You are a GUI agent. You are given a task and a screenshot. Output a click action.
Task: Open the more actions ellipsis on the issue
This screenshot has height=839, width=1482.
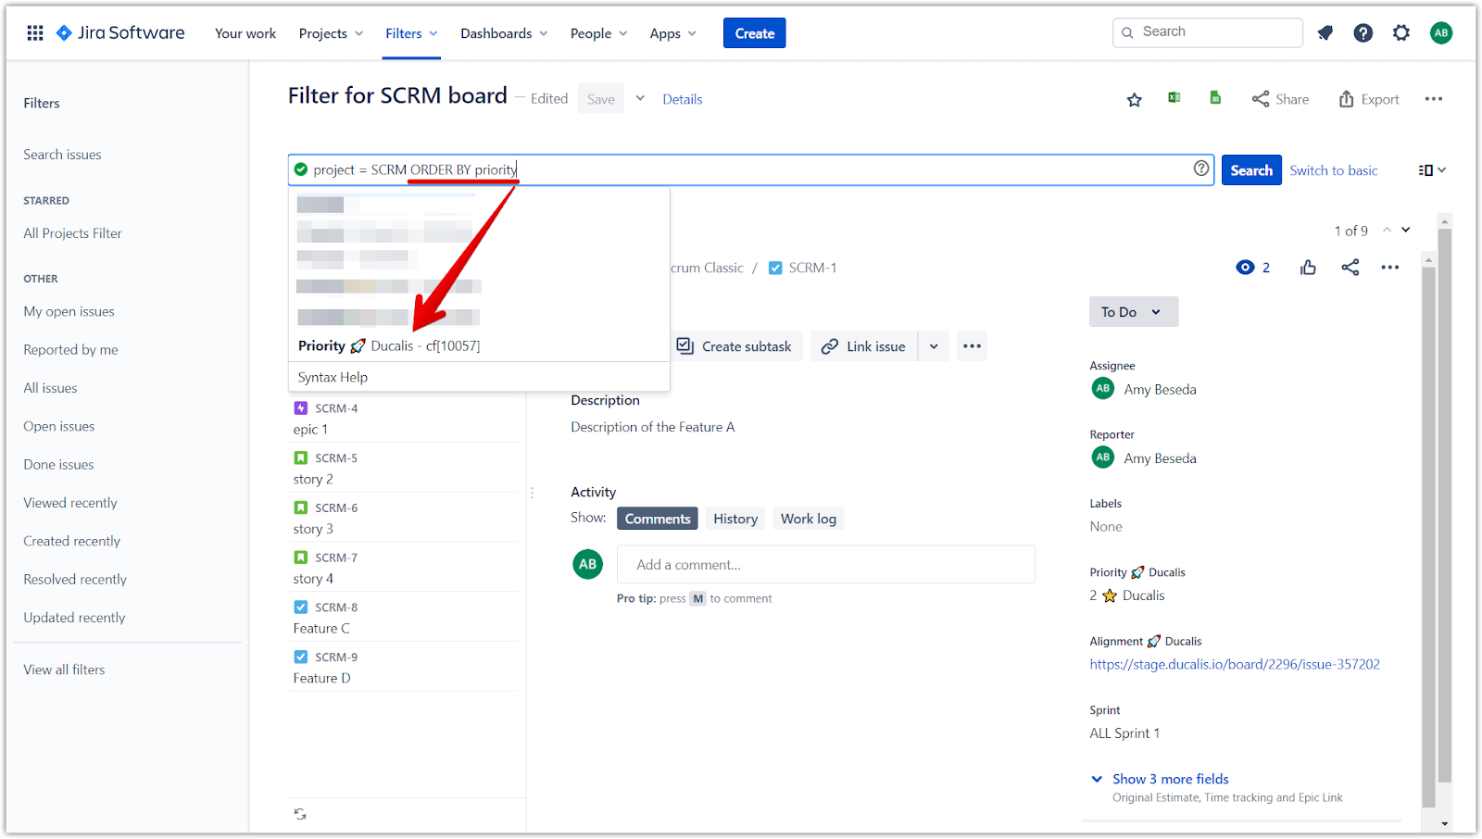(1389, 267)
